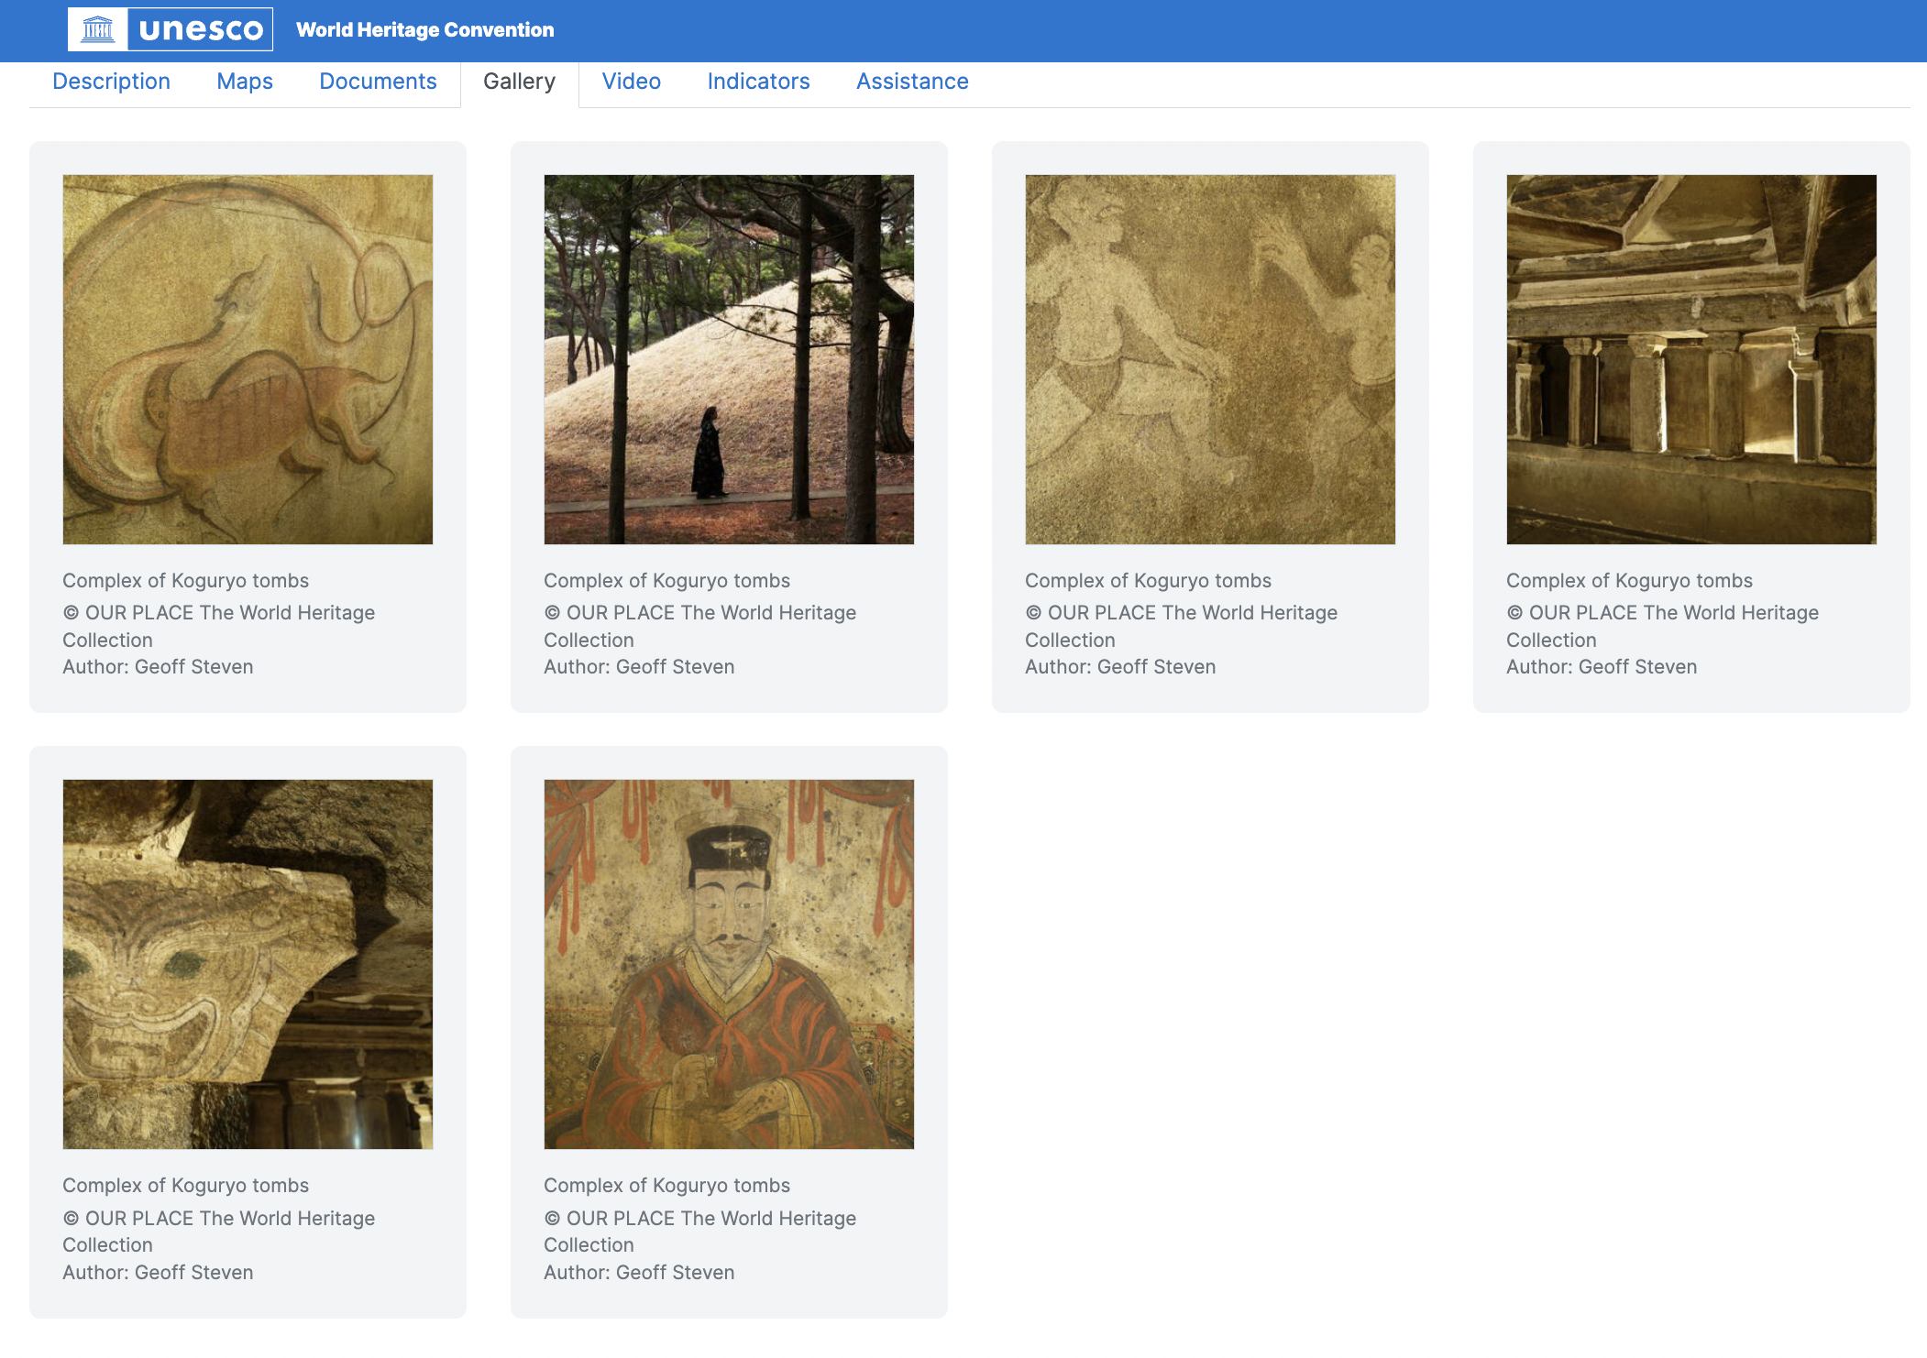Click author line under beast mural image
The image size is (1927, 1358).
point(158,667)
